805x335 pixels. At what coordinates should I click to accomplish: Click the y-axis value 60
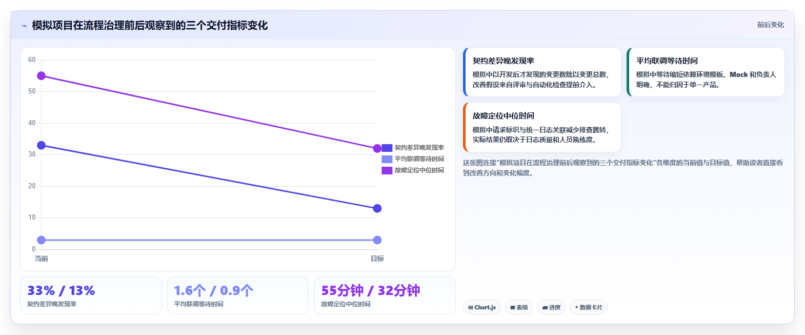point(32,60)
